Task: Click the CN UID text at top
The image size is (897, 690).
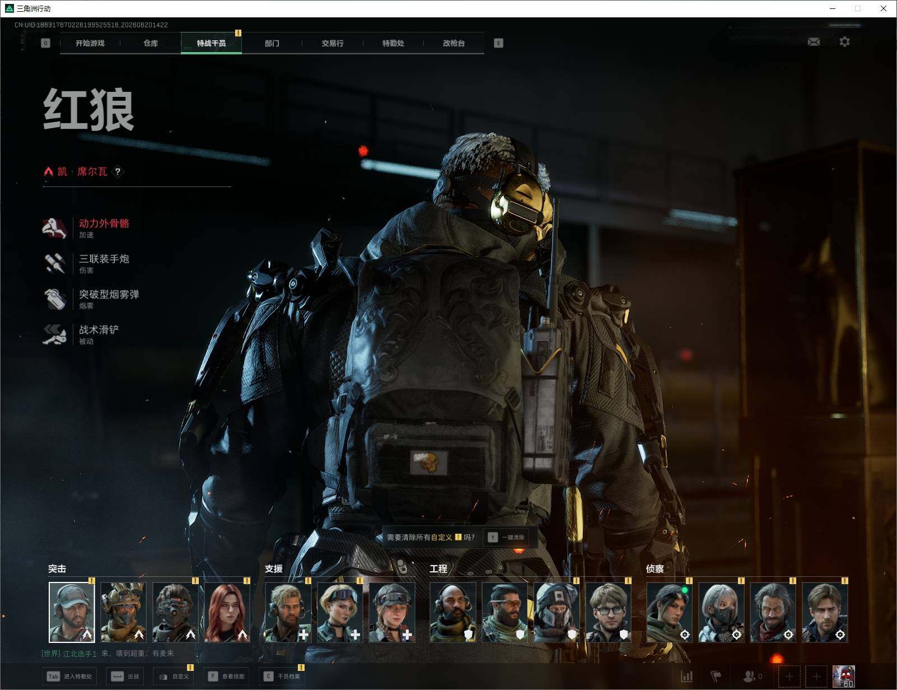Action: coord(91,25)
